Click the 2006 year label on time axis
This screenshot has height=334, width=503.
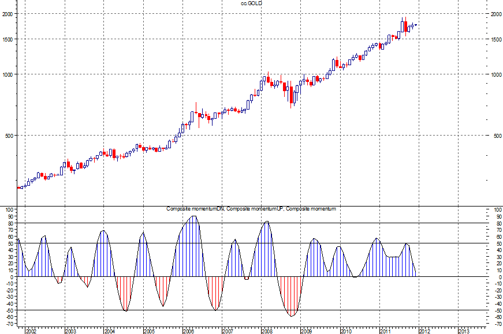pos(188,331)
